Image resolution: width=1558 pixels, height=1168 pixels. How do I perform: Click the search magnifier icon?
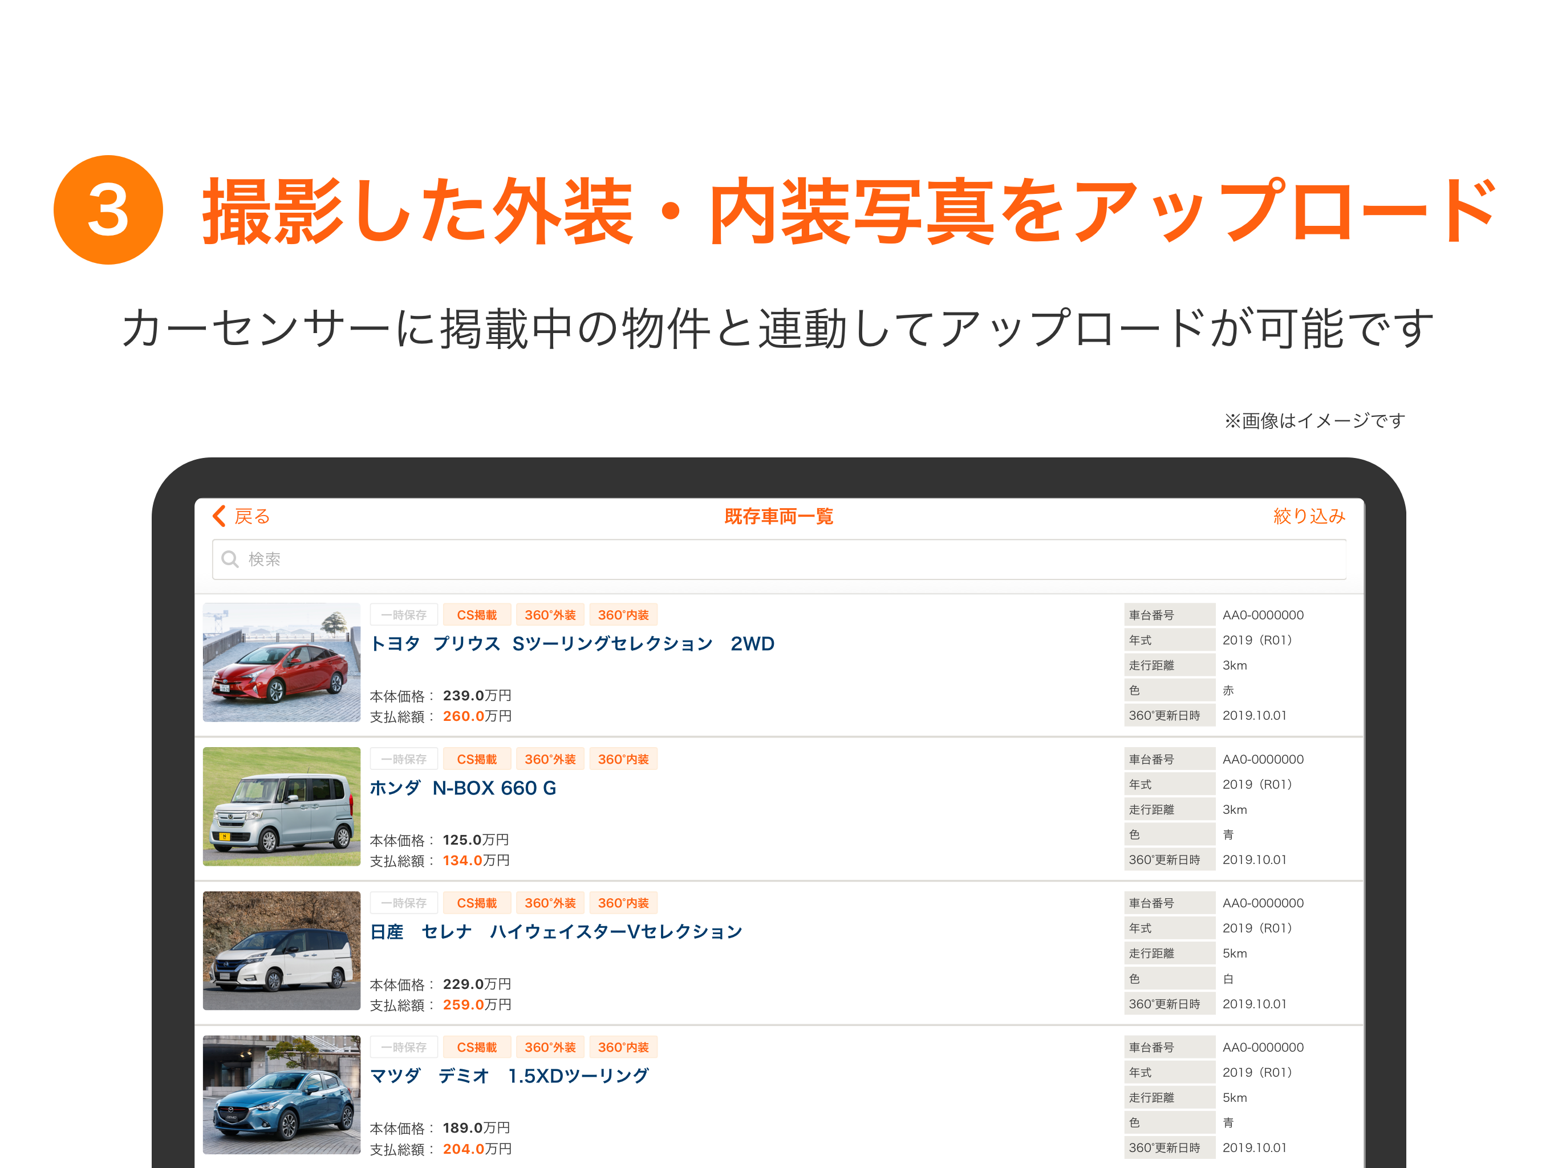(230, 559)
